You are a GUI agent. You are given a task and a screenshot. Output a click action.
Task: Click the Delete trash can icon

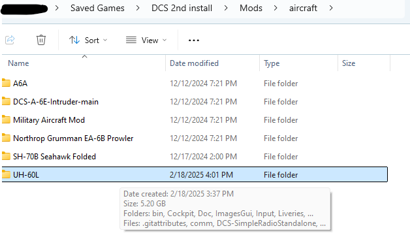41,40
